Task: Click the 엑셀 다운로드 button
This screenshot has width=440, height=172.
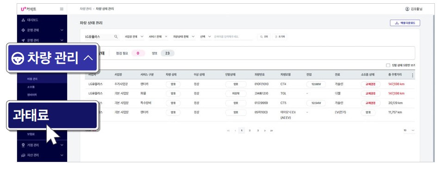Action: (x=405, y=23)
